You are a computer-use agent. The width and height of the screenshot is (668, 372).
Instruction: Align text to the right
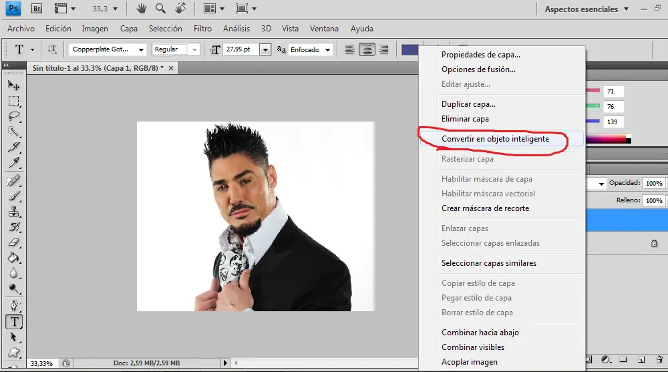click(x=383, y=49)
